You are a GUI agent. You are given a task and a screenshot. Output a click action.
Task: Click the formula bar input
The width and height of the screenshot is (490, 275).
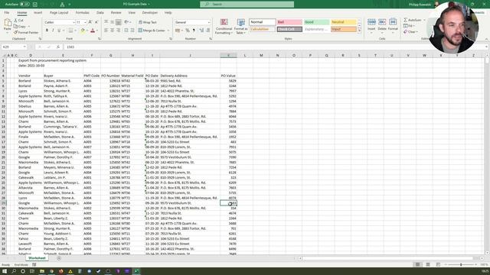click(275, 47)
